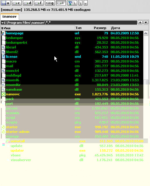Sort by Имя column header
This screenshot has height=186, width=150.
pos(38,28)
